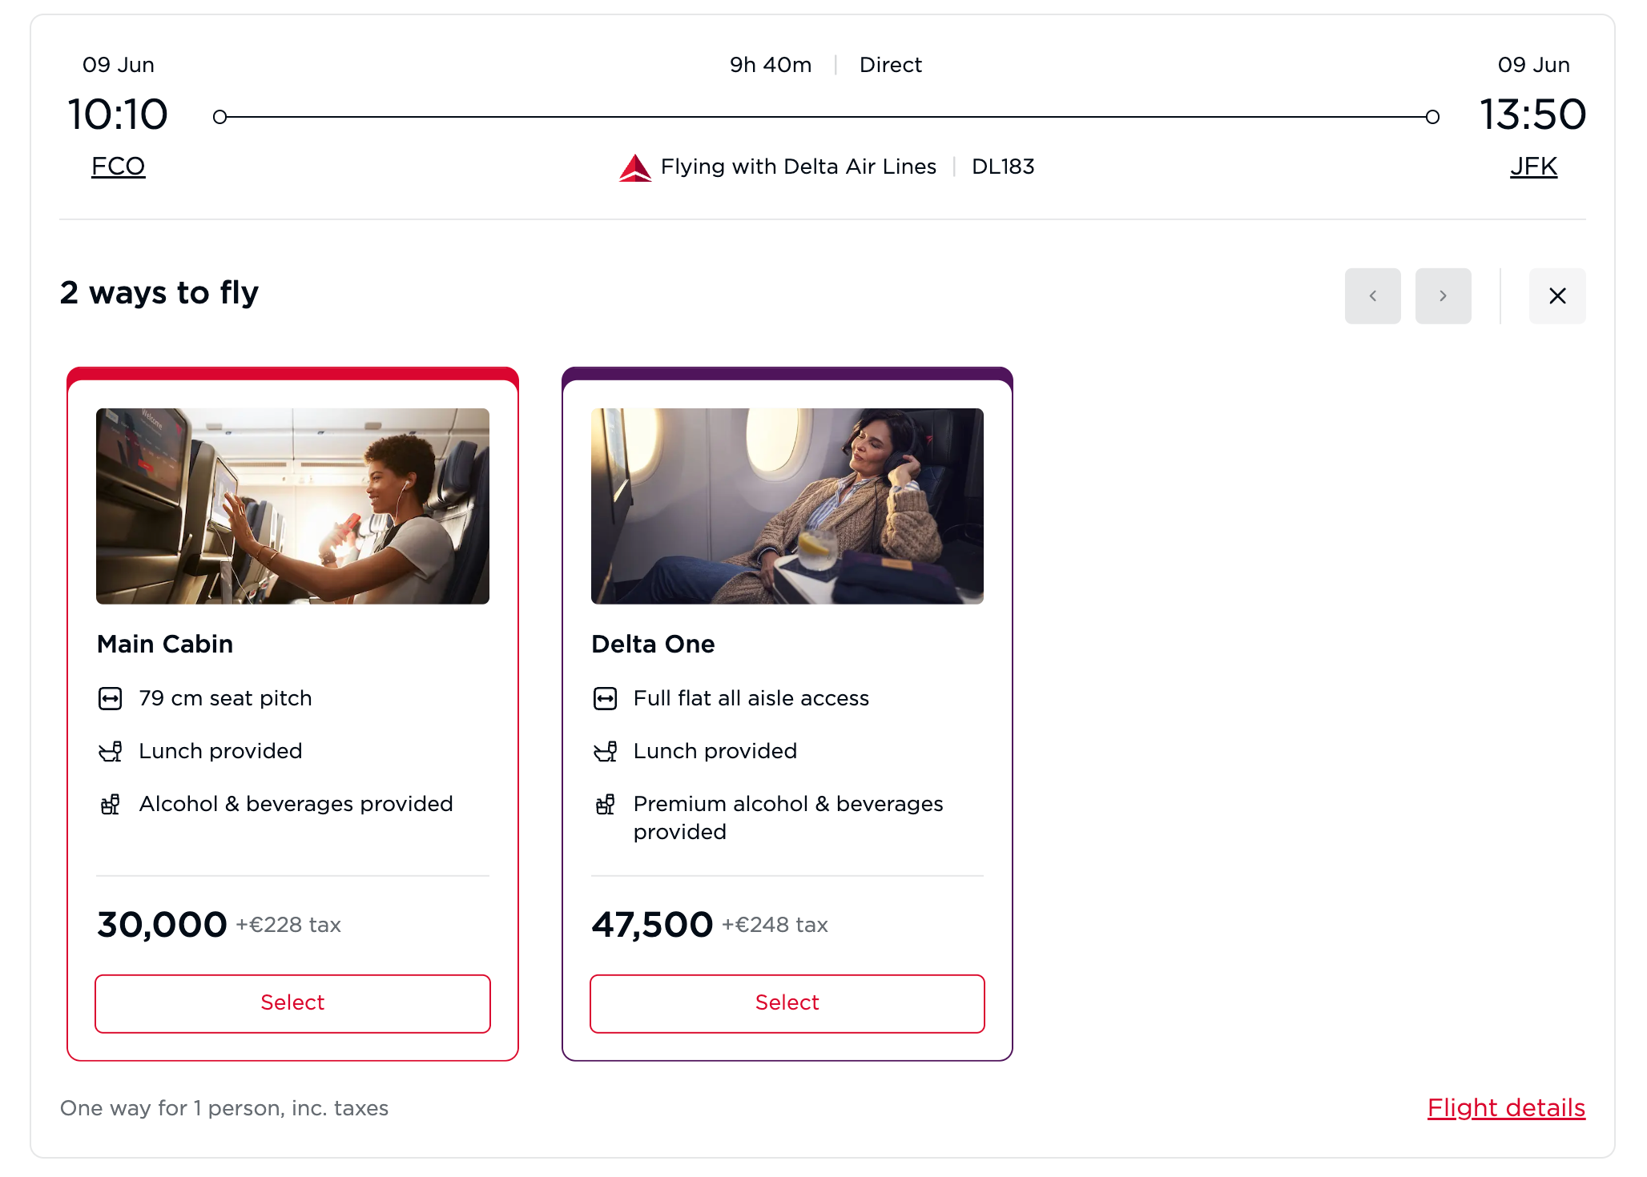Close the 2 ways to fly panel
This screenshot has height=1177, width=1647.
1557,295
